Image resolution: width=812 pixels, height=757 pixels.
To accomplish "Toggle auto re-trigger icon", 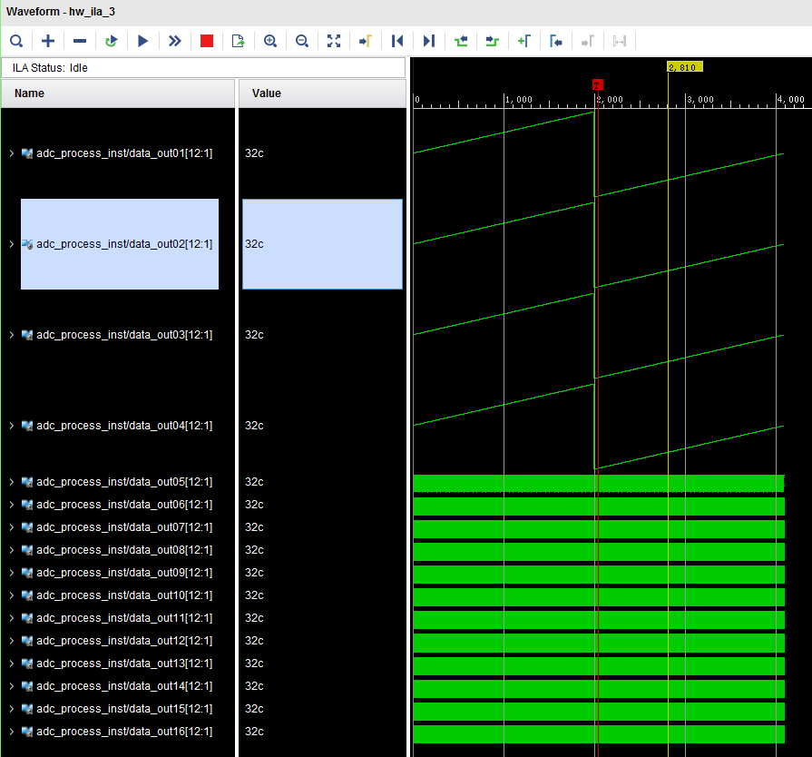I will click(112, 41).
